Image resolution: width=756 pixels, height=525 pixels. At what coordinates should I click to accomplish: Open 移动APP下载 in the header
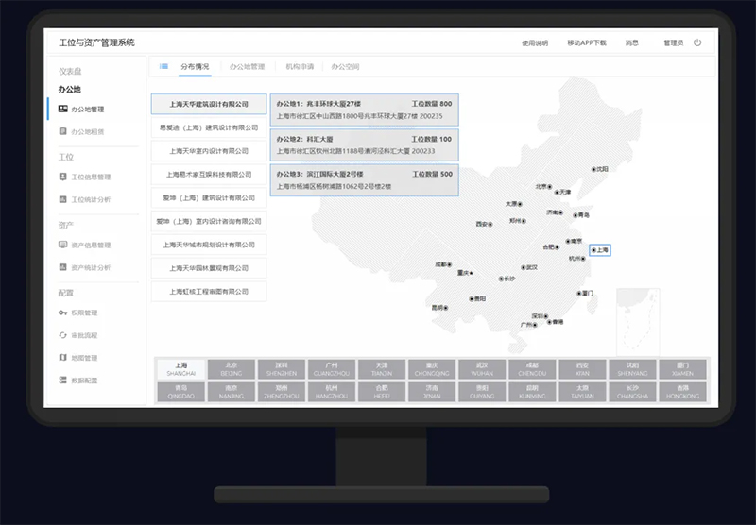(587, 42)
